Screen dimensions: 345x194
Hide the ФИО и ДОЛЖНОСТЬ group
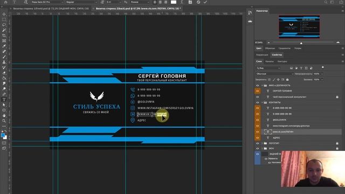tap(258, 85)
